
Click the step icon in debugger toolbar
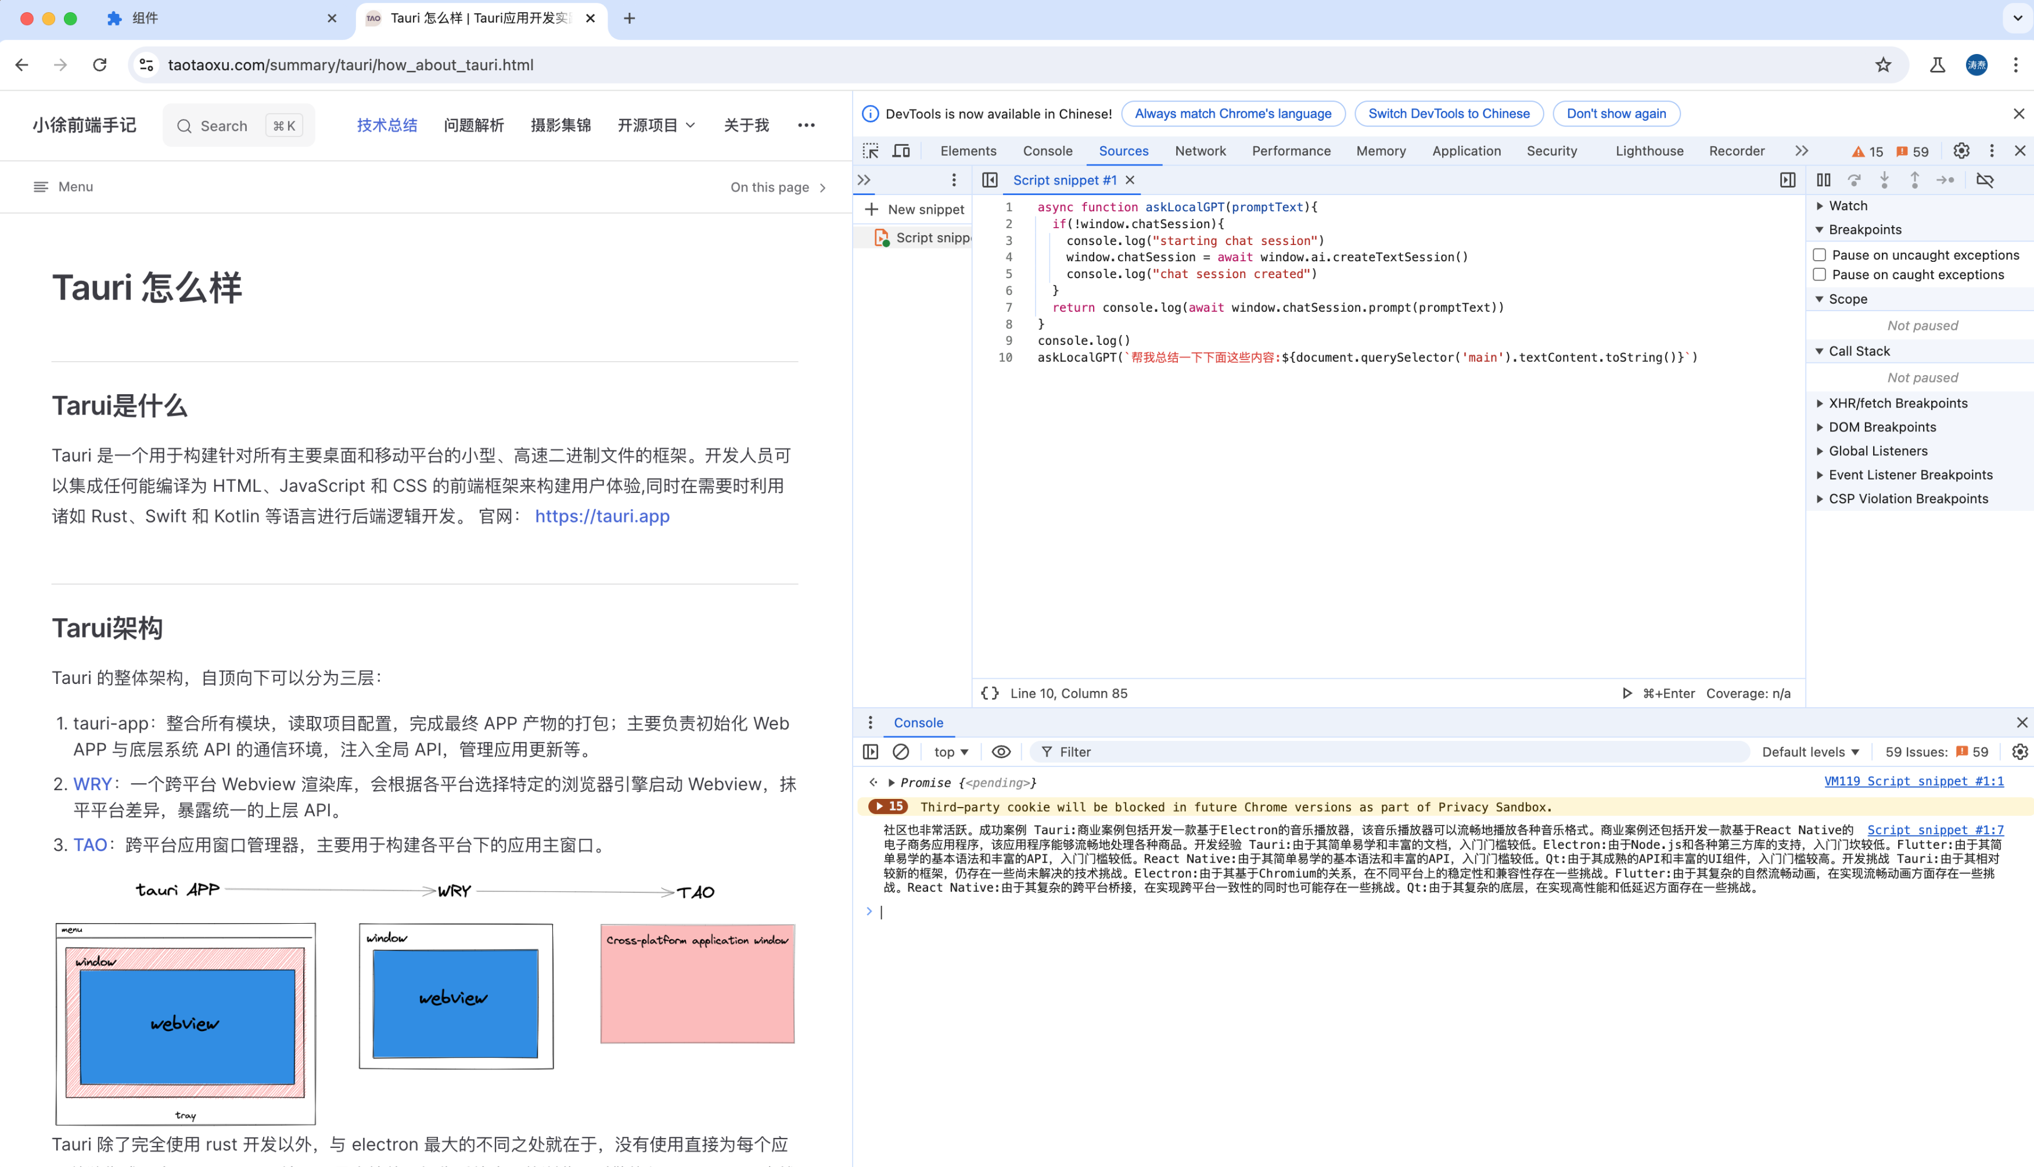1945,181
